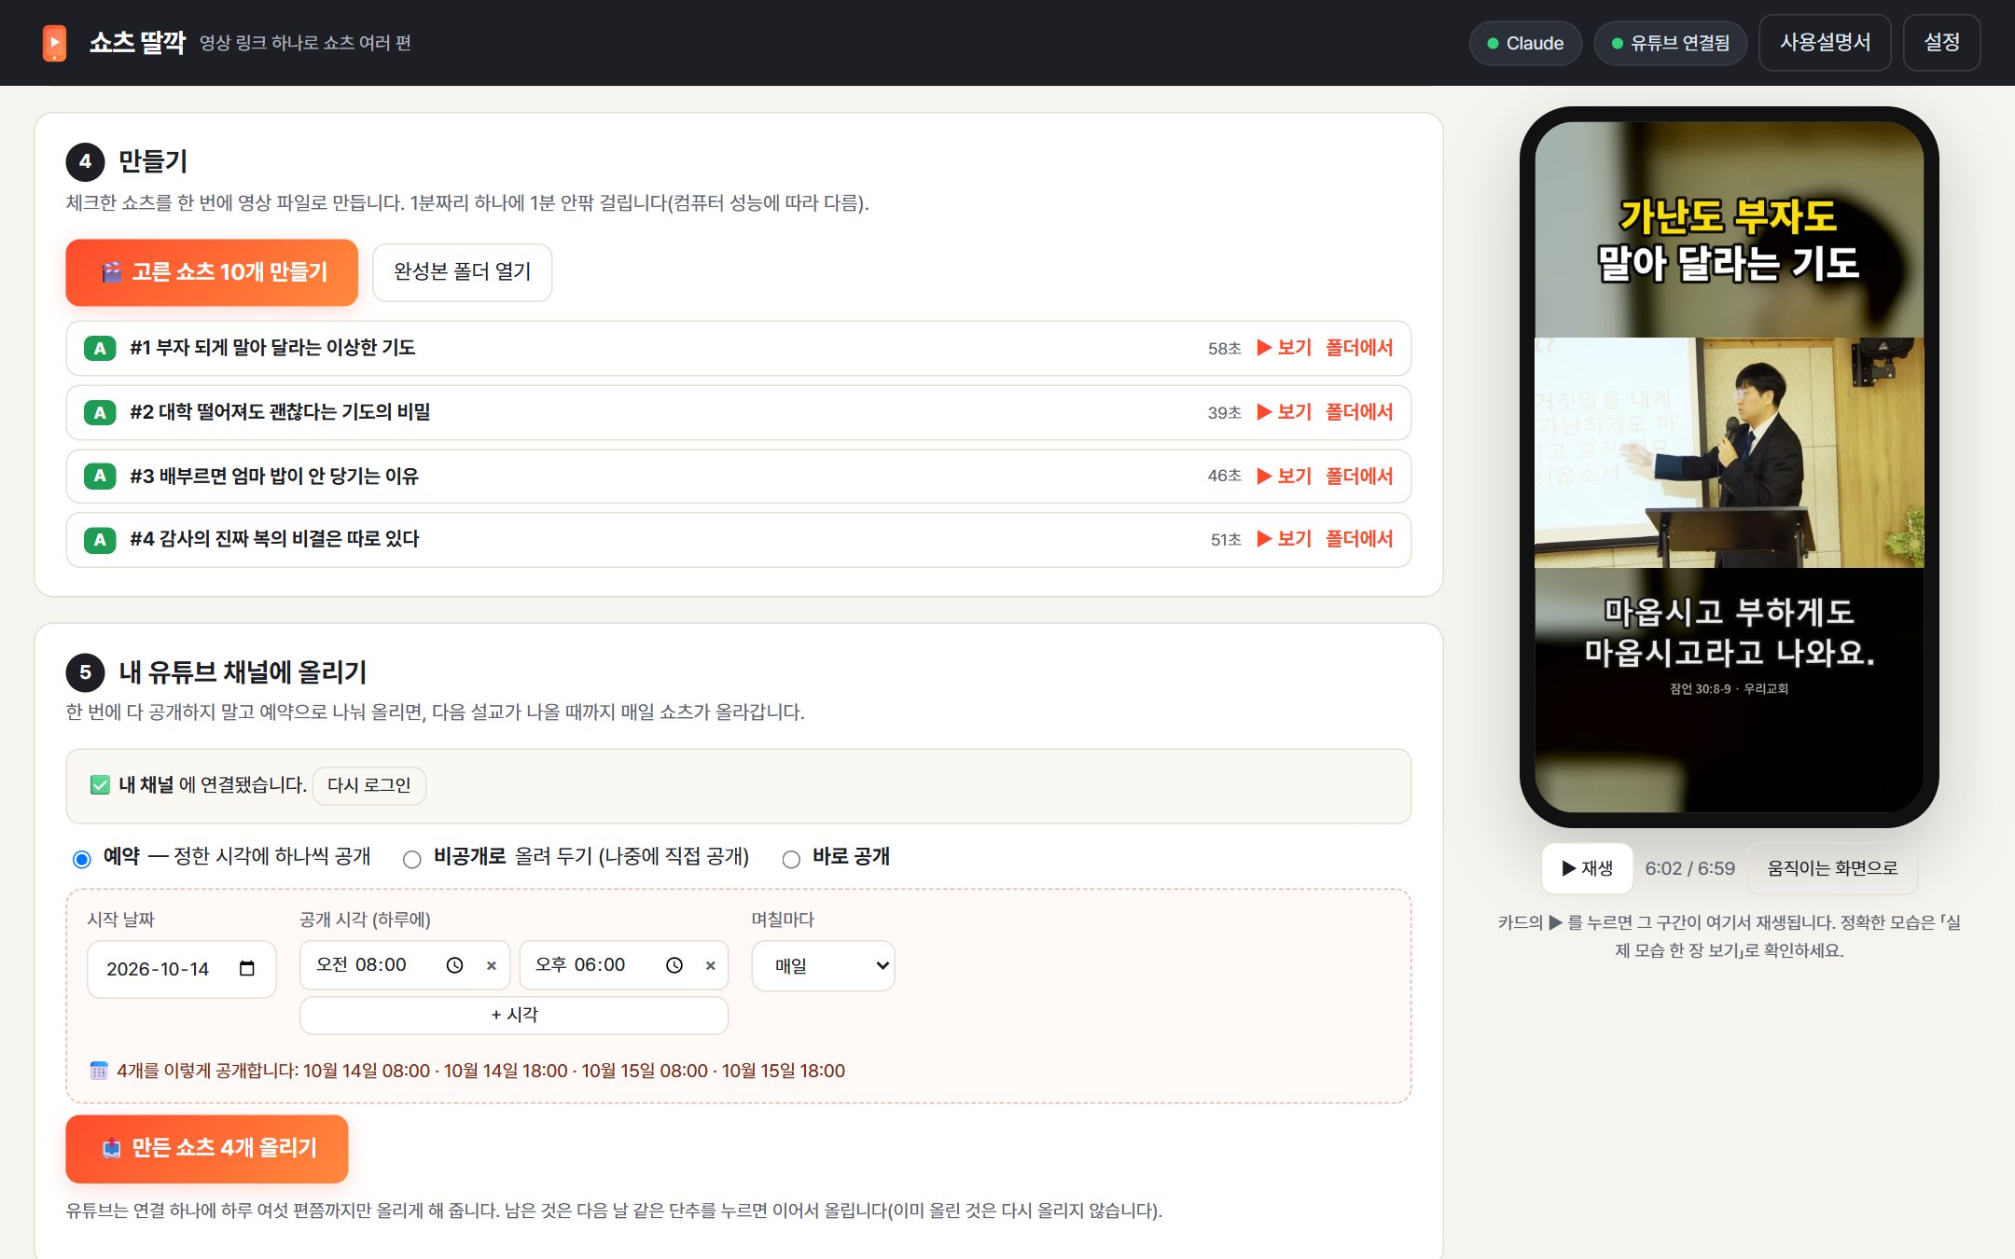Start 고른 쇼츠 10개 만들기
The image size is (2015, 1259).
point(212,272)
